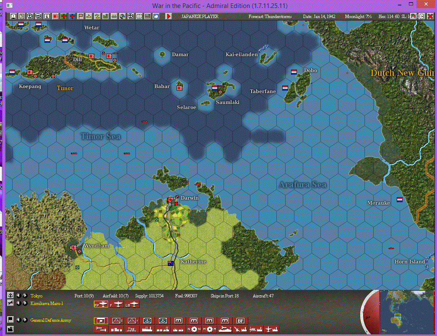Click the green land units toolbar icon
This screenshot has height=336, width=437.
pyautogui.click(x=105, y=16)
